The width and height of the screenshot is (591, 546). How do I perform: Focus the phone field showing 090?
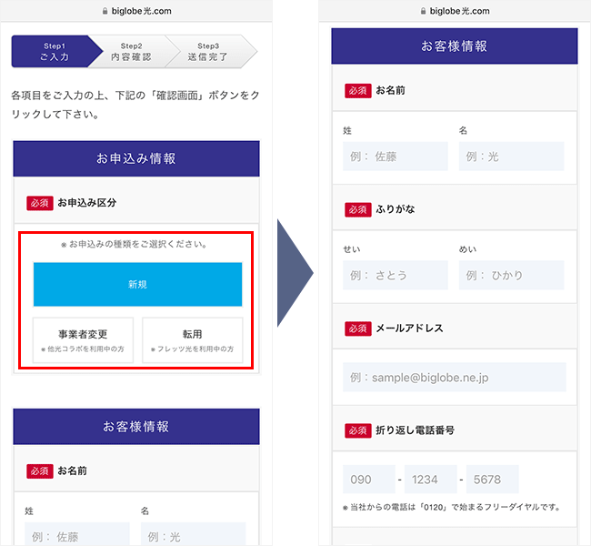(x=369, y=480)
